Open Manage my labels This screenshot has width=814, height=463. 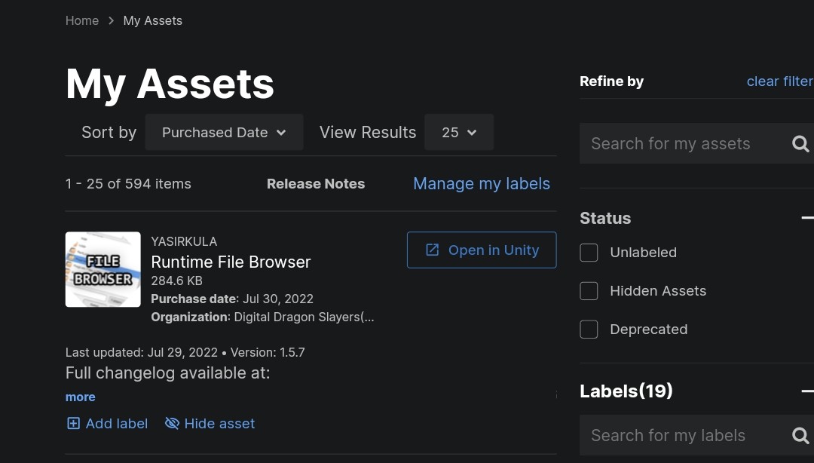(482, 183)
